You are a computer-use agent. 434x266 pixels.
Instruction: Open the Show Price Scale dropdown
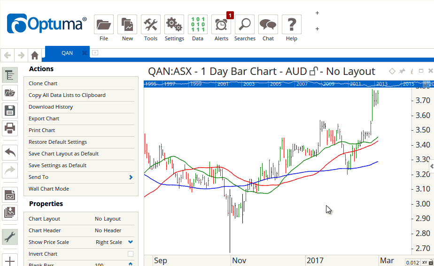131,242
